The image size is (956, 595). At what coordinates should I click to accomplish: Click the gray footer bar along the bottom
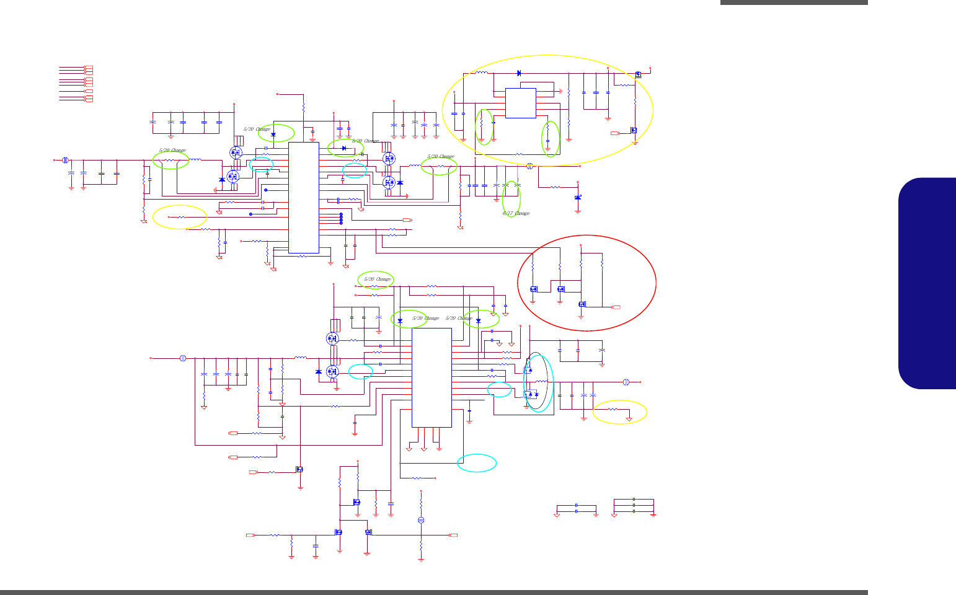(x=434, y=593)
